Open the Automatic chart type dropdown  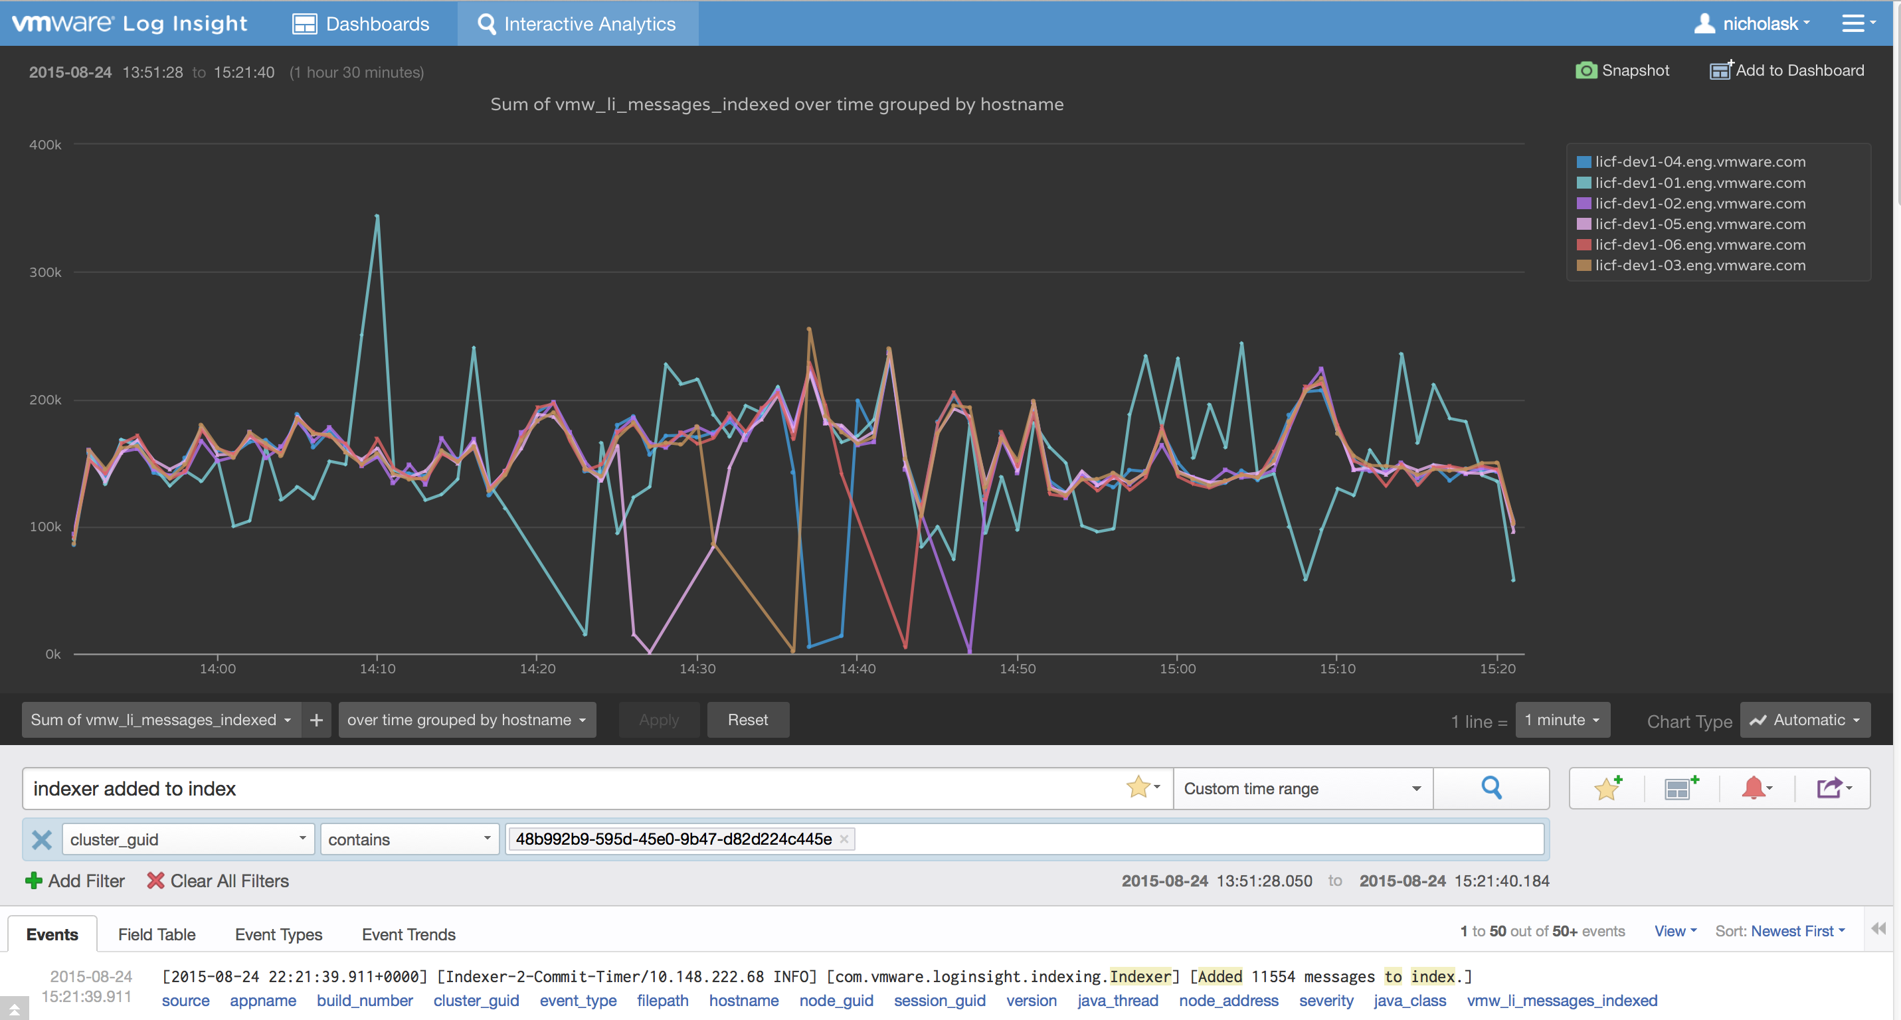(x=1805, y=719)
